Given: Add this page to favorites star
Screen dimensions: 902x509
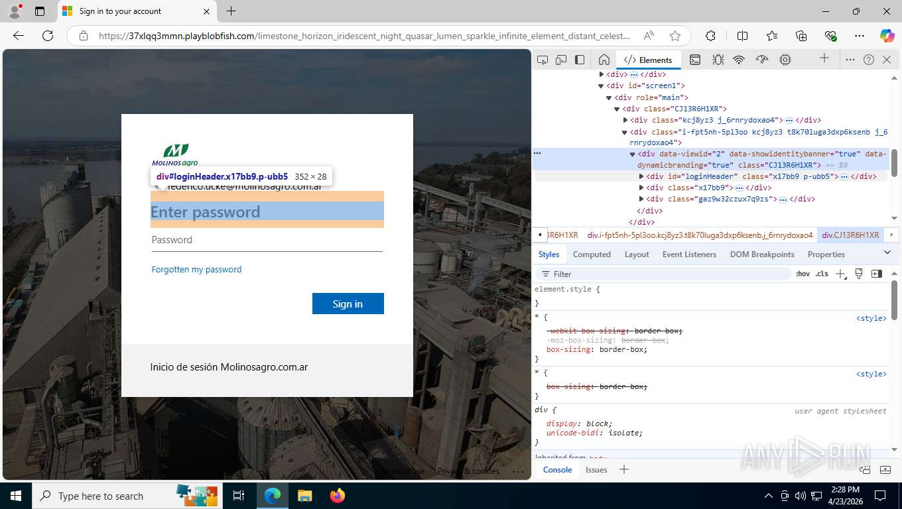Looking at the screenshot, I should (675, 36).
